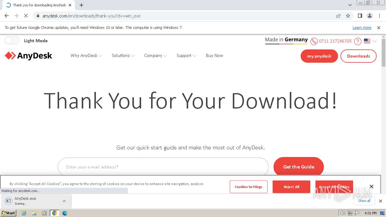Image resolution: width=386 pixels, height=217 pixels.
Task: Click the phone number 0711 217246705
Action: click(335, 41)
